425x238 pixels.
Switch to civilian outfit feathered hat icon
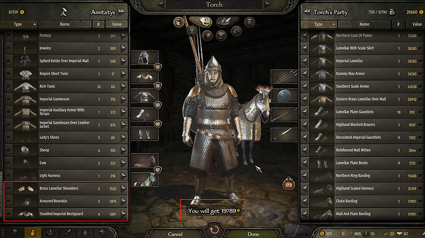click(x=227, y=21)
